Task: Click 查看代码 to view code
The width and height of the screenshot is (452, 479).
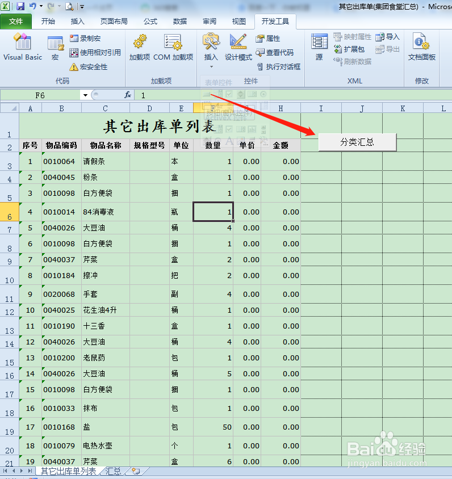Action: point(274,53)
